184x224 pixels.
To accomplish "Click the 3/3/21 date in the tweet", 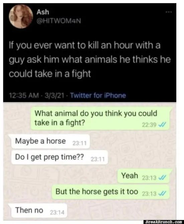I will tap(55, 95).
